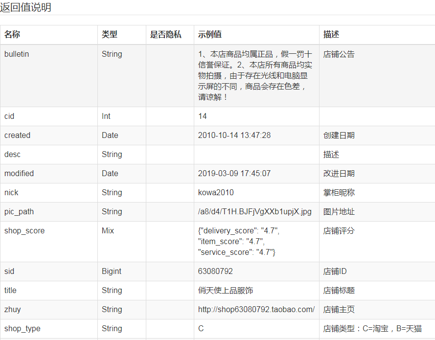
Task: Select the 描述 column header
Action: [331, 34]
